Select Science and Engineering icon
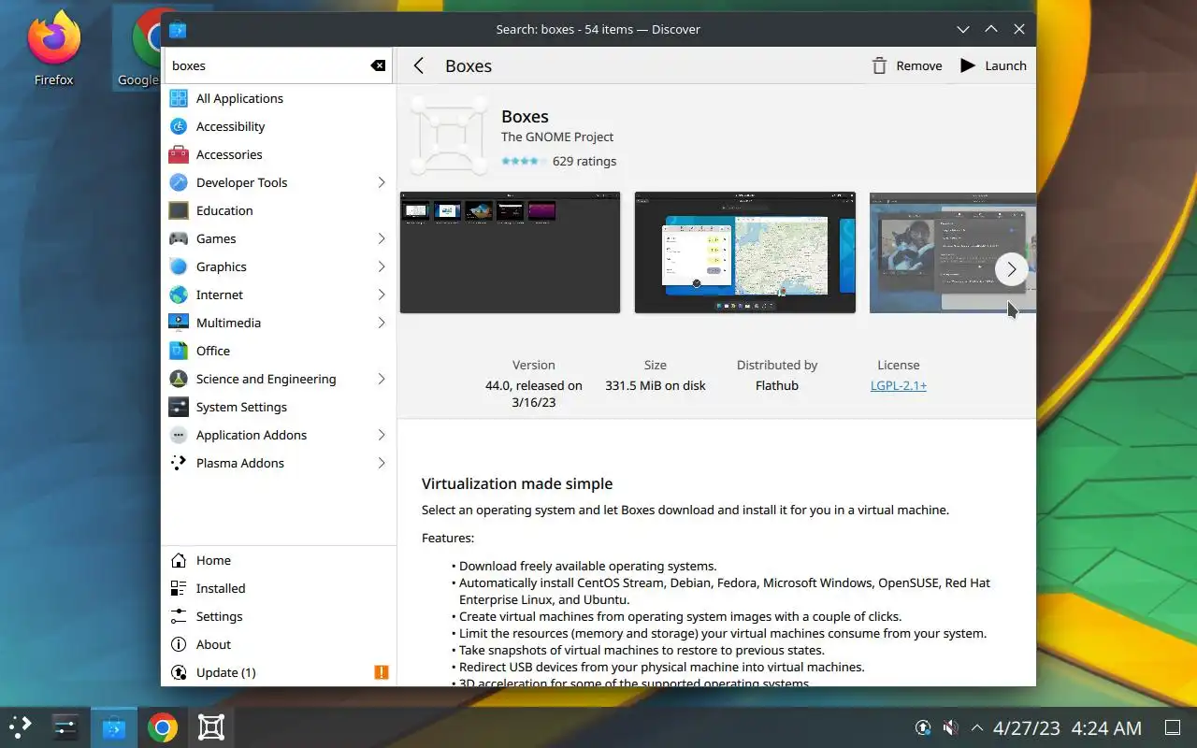 [179, 379]
